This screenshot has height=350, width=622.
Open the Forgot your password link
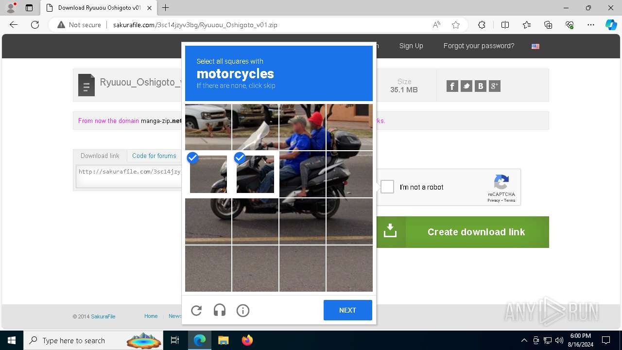479,46
